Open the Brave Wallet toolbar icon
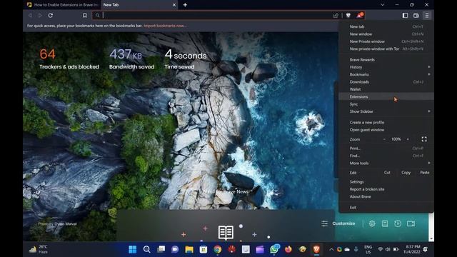The width and height of the screenshot is (457, 257). pos(416,16)
